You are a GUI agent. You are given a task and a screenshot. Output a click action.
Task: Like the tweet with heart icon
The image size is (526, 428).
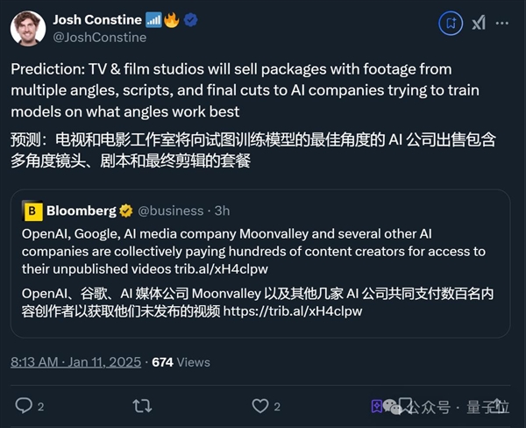(x=259, y=405)
